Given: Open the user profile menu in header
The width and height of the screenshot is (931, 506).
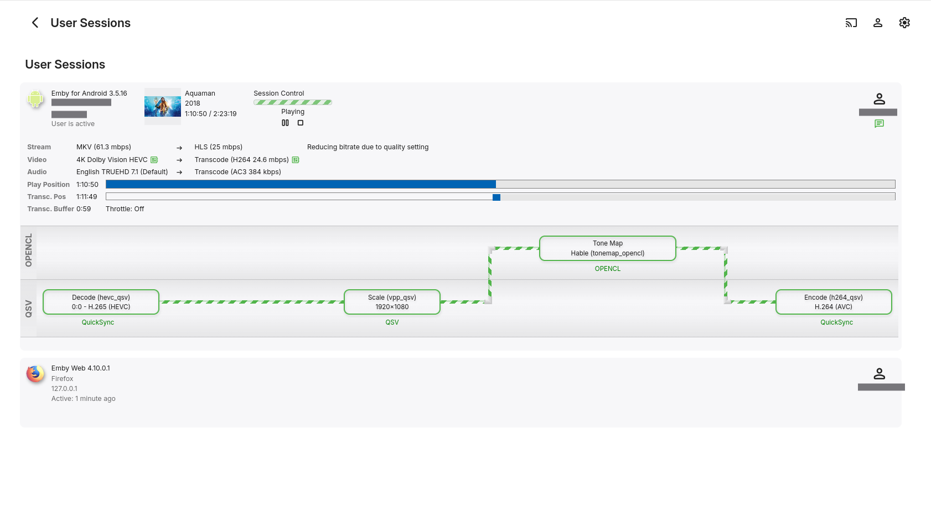Looking at the screenshot, I should click(x=878, y=23).
